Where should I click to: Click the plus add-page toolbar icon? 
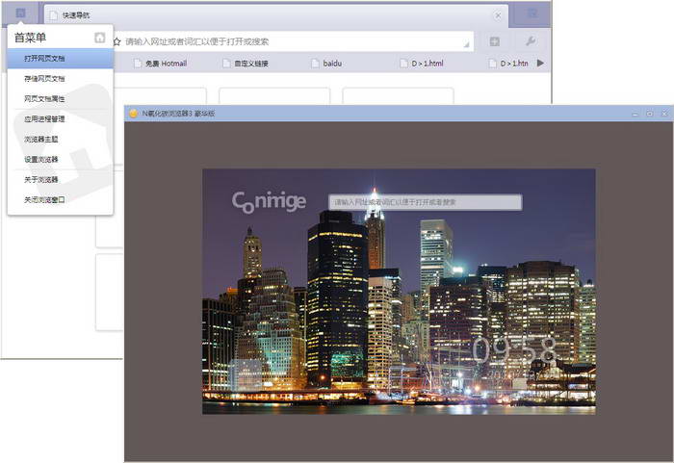494,41
